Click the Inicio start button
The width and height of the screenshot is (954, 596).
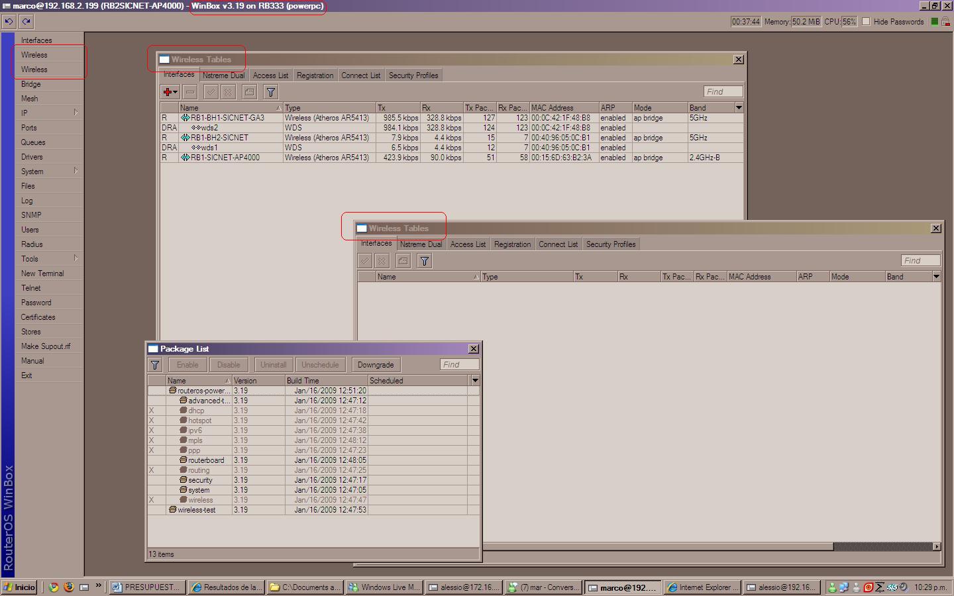[19, 587]
